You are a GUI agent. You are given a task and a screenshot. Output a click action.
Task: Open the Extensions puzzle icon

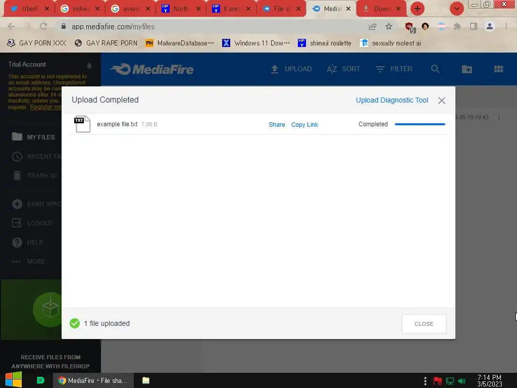[457, 26]
